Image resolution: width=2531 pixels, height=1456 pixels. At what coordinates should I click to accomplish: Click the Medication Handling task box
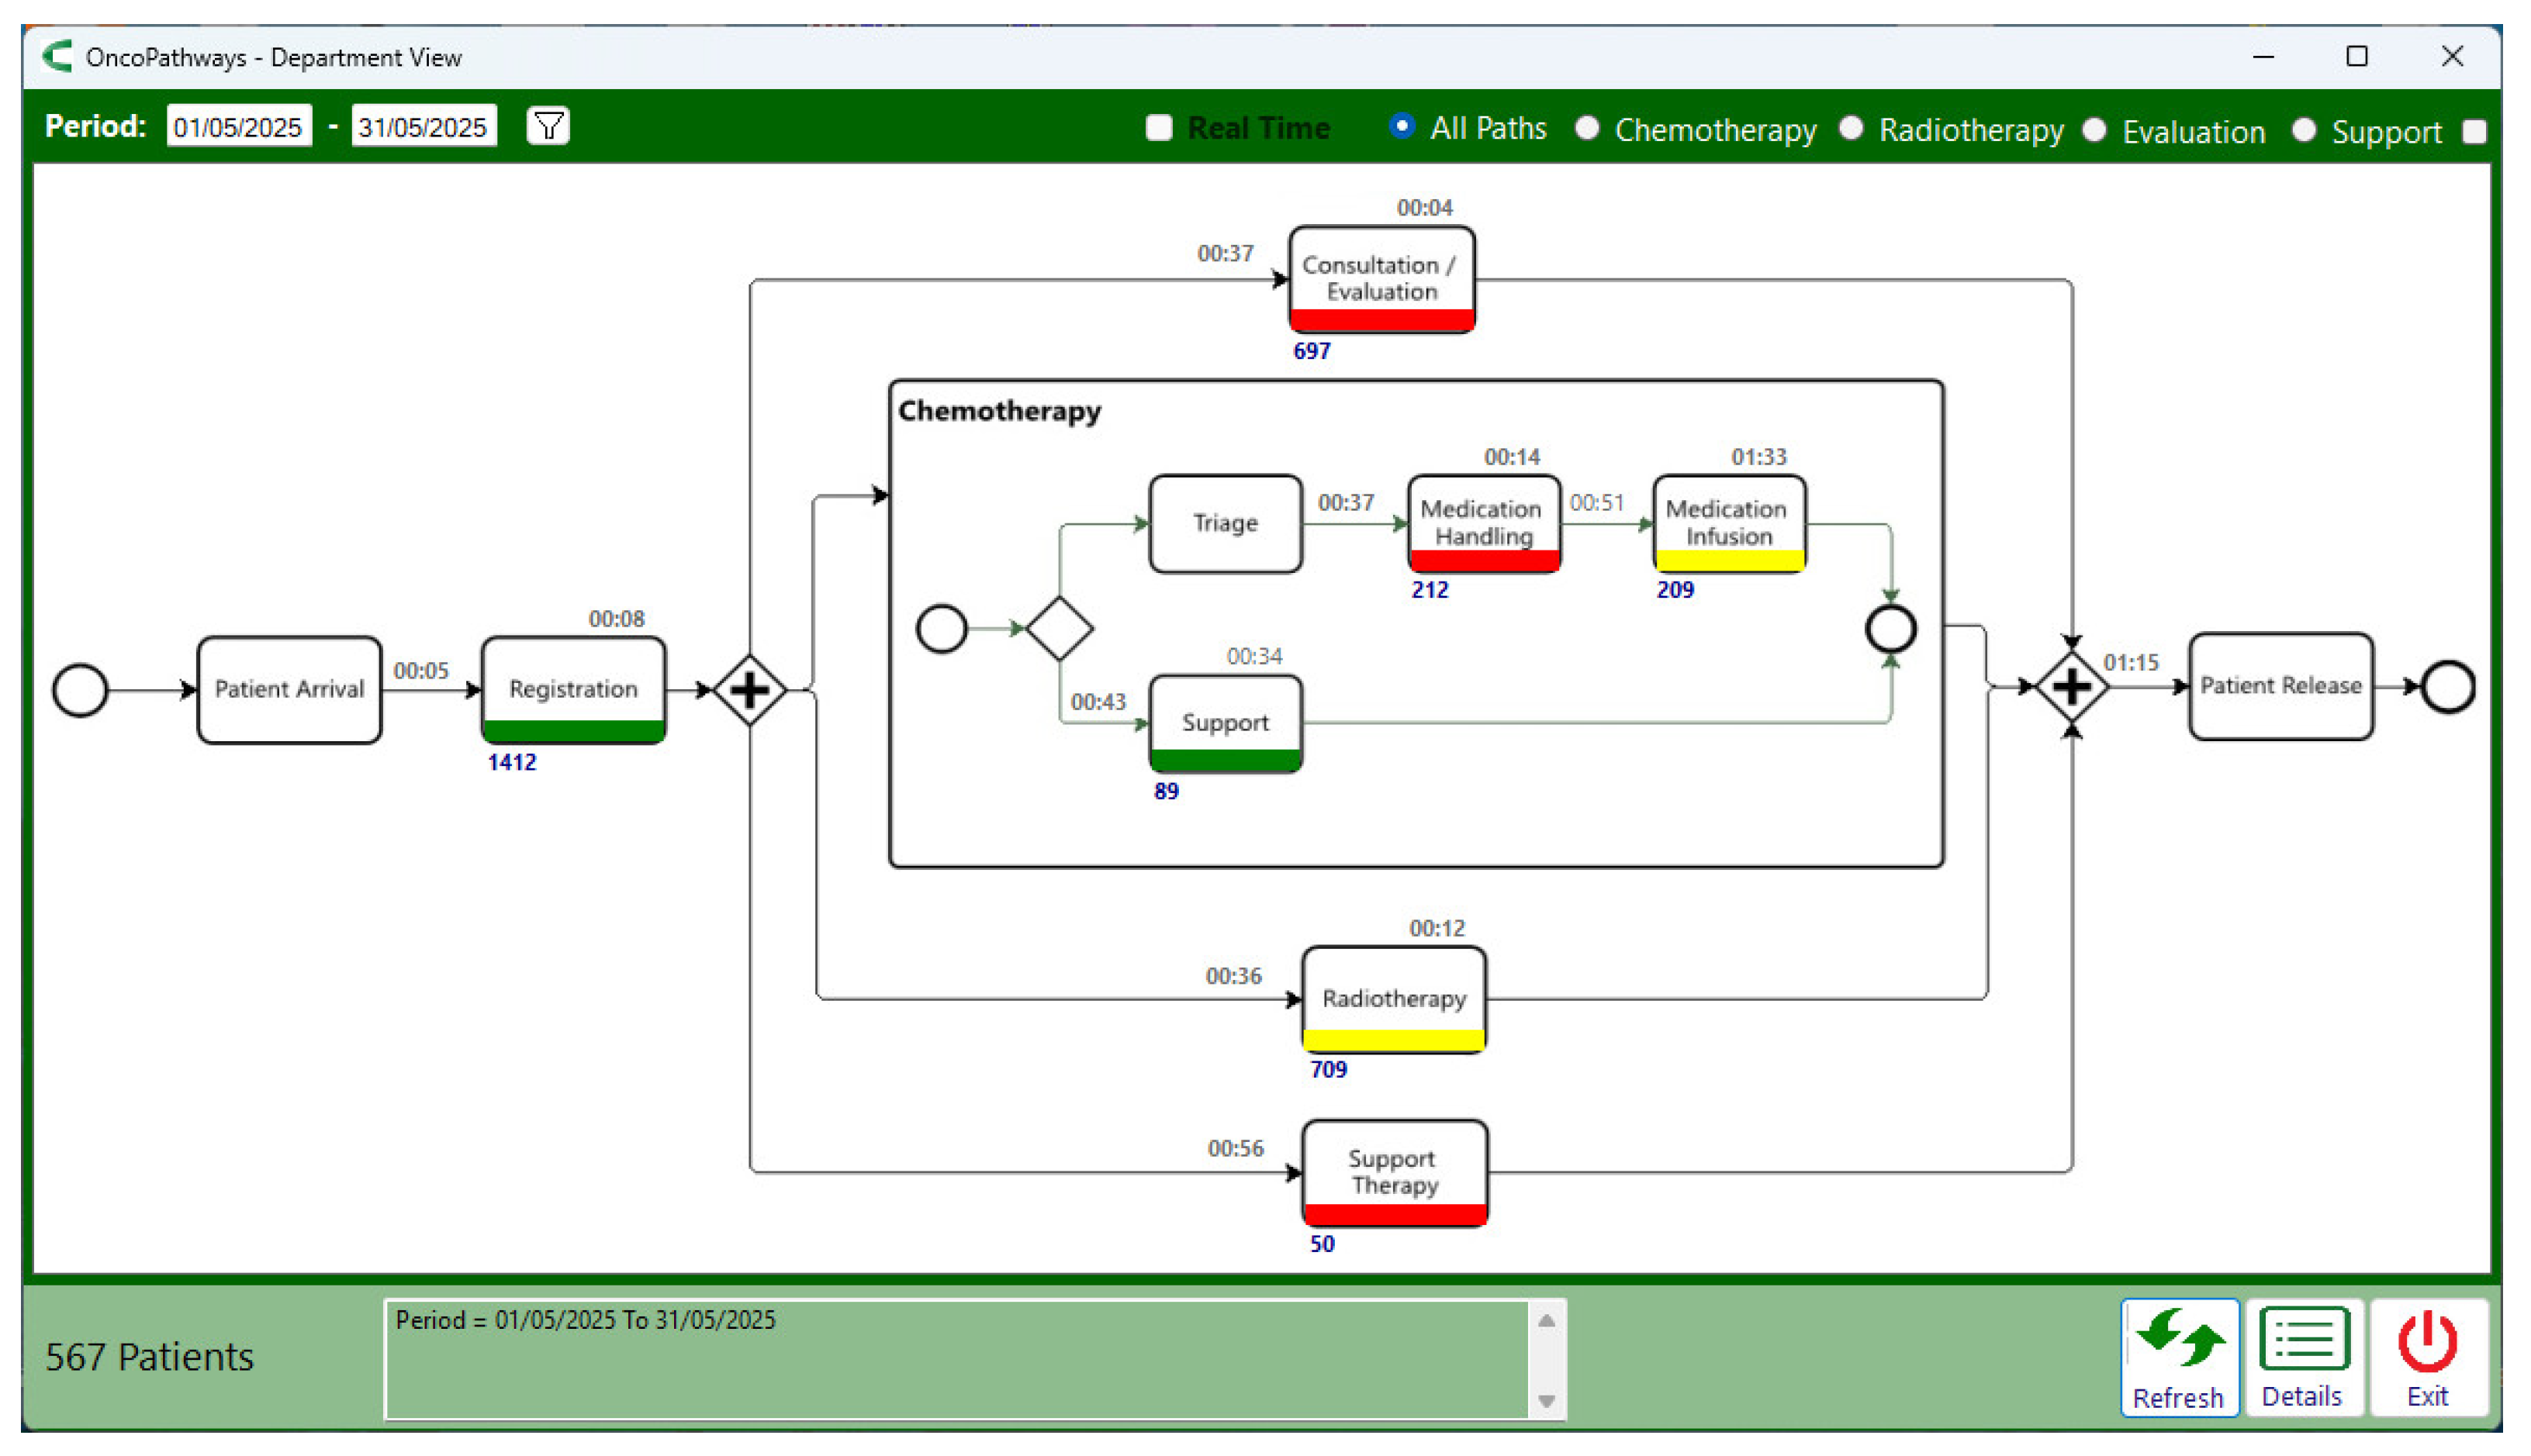point(1482,521)
